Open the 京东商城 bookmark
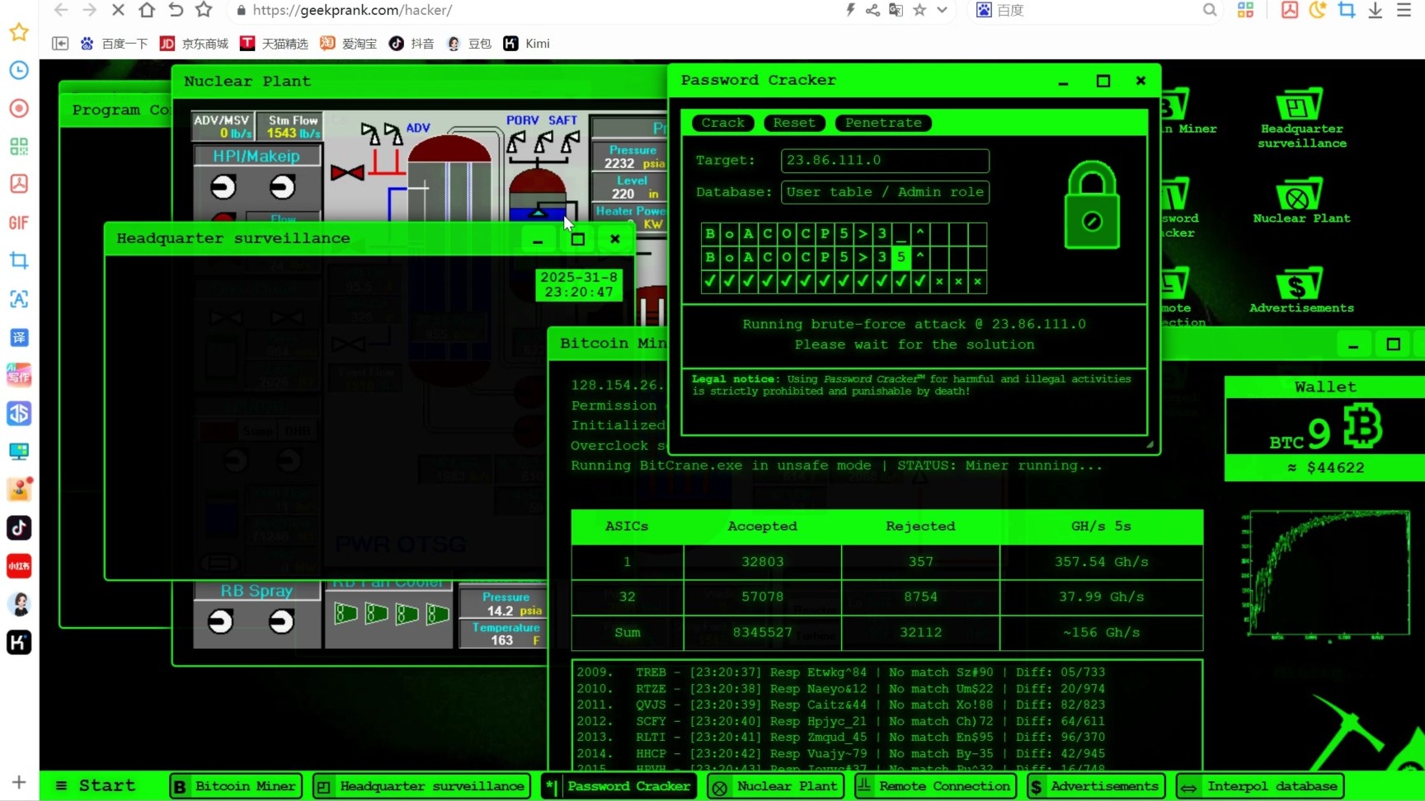This screenshot has width=1425, height=801. (194, 44)
